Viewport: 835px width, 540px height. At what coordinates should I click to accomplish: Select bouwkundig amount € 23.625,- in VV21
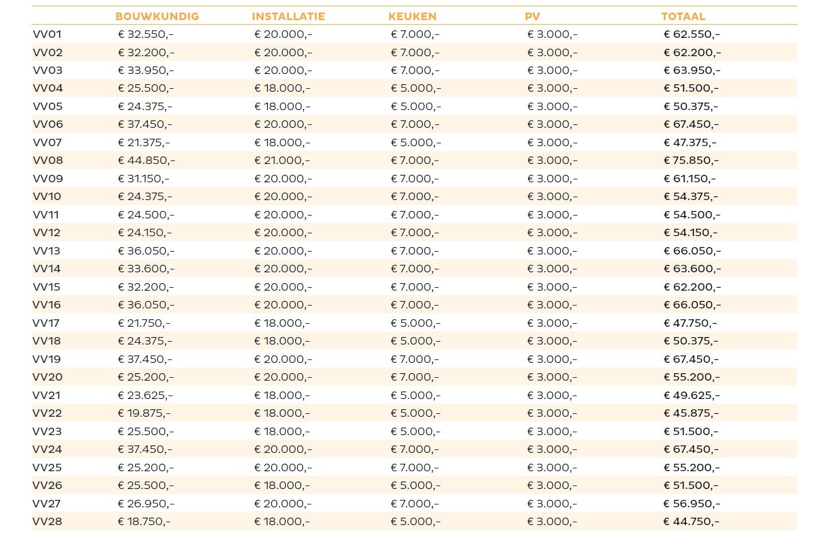(145, 396)
